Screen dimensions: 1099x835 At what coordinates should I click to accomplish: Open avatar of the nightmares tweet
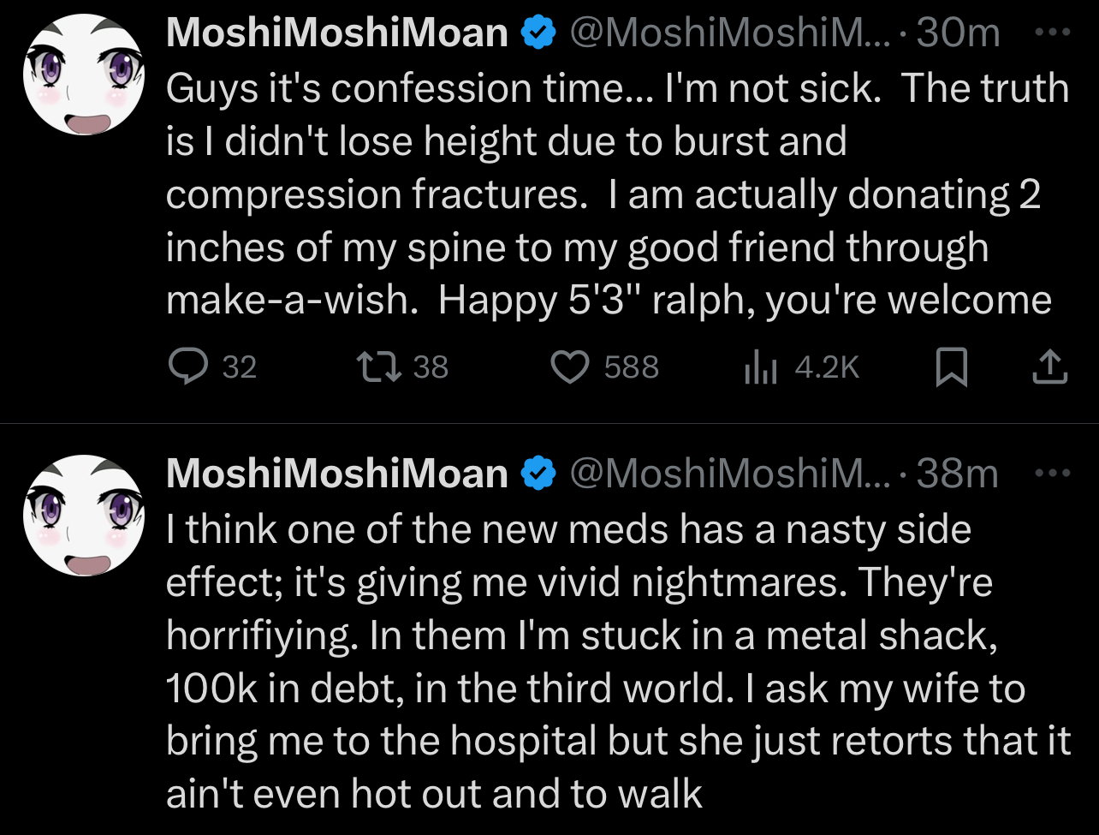[81, 515]
